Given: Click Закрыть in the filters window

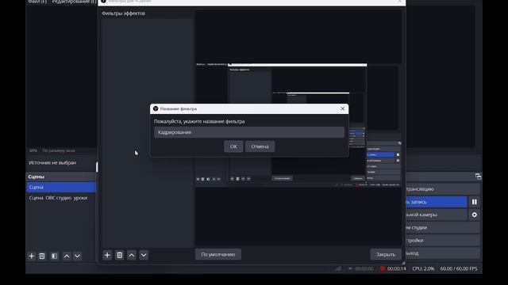Looking at the screenshot, I should point(386,254).
